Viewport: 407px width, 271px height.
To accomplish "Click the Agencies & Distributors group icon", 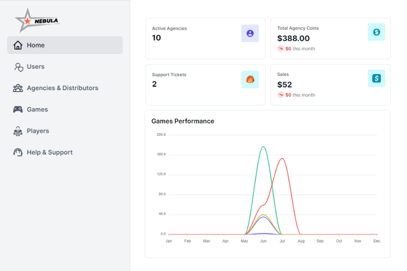I will 18,88.
